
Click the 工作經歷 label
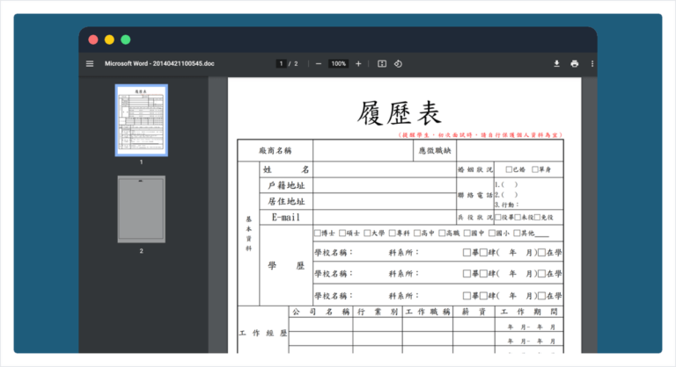click(x=263, y=333)
